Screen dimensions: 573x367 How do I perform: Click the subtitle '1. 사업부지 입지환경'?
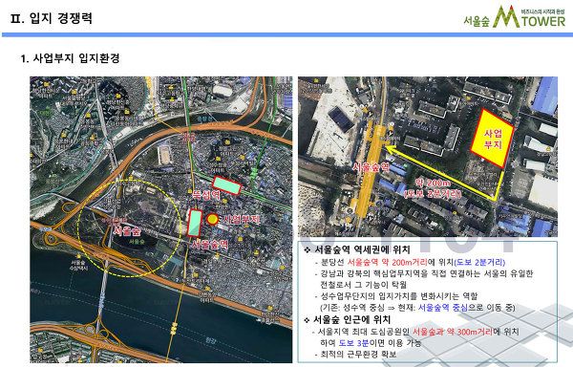[x=70, y=58]
